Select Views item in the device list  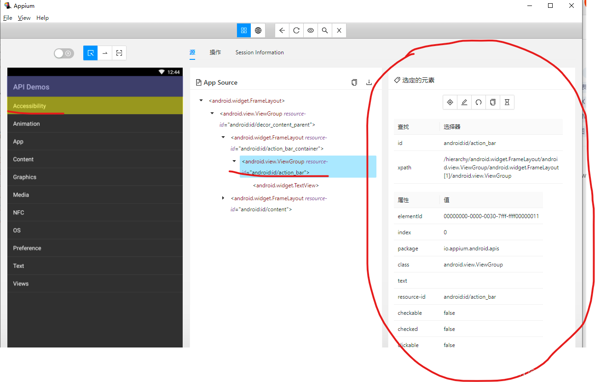95,284
